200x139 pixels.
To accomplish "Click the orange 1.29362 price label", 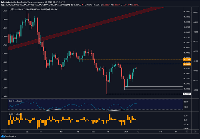I will 187,59.
